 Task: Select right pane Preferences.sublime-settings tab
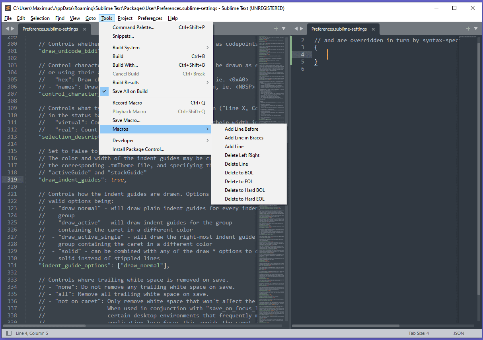pyautogui.click(x=339, y=29)
